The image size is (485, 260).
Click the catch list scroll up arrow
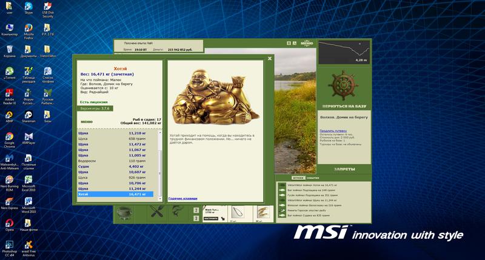point(160,133)
